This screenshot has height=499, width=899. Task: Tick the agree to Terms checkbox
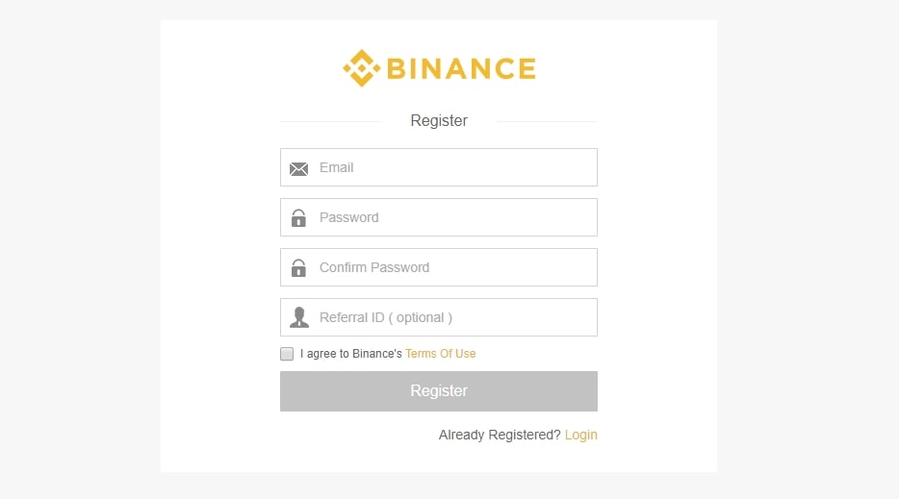[x=287, y=354]
